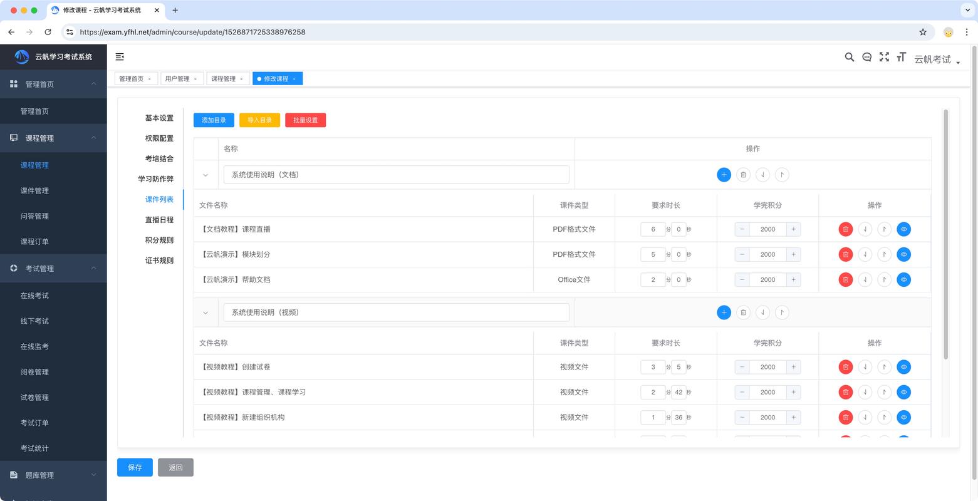The height and width of the screenshot is (501, 978).
Task: Collapse the 系统使用说明（视频） directory chevron
Action: (205, 312)
